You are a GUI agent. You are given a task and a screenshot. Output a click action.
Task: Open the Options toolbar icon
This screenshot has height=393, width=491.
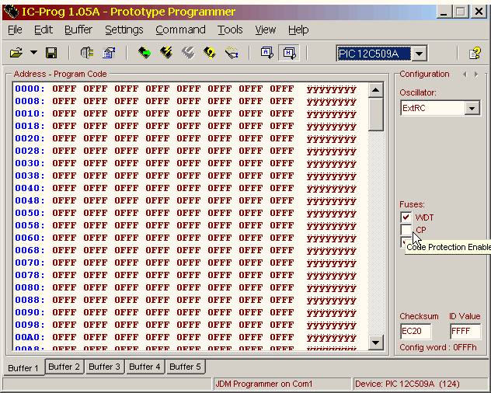(109, 53)
